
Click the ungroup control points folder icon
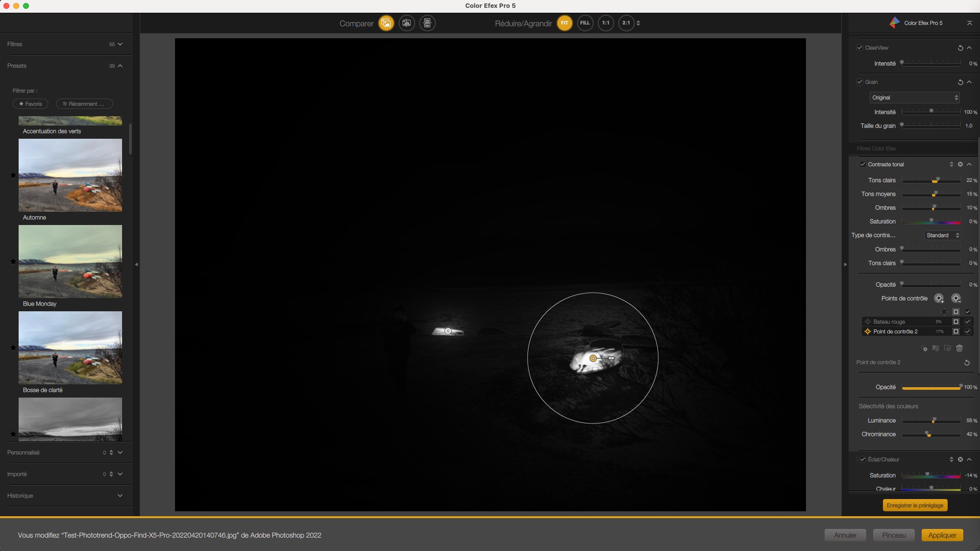point(948,348)
